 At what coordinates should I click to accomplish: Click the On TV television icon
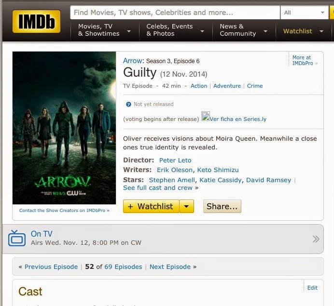pyautogui.click(x=17, y=238)
